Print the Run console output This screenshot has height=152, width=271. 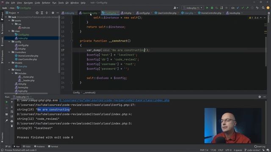pos(12,121)
